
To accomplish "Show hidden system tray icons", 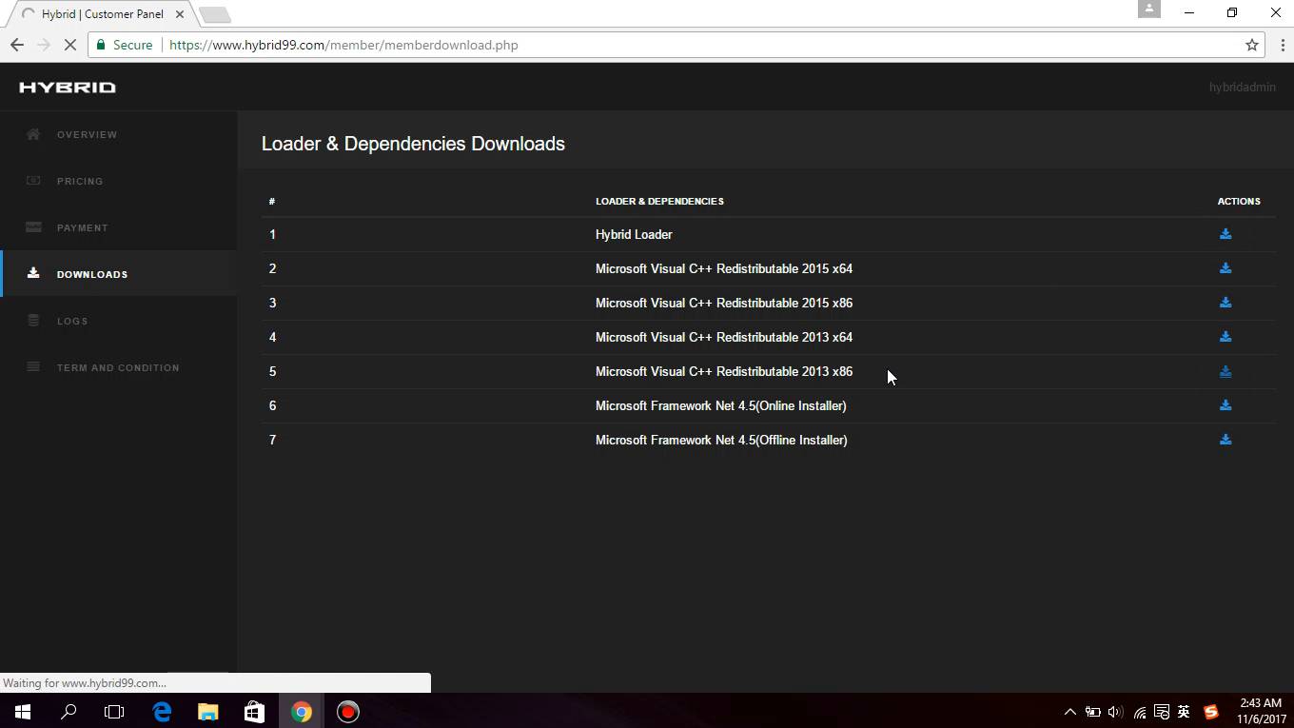I will 1069,712.
